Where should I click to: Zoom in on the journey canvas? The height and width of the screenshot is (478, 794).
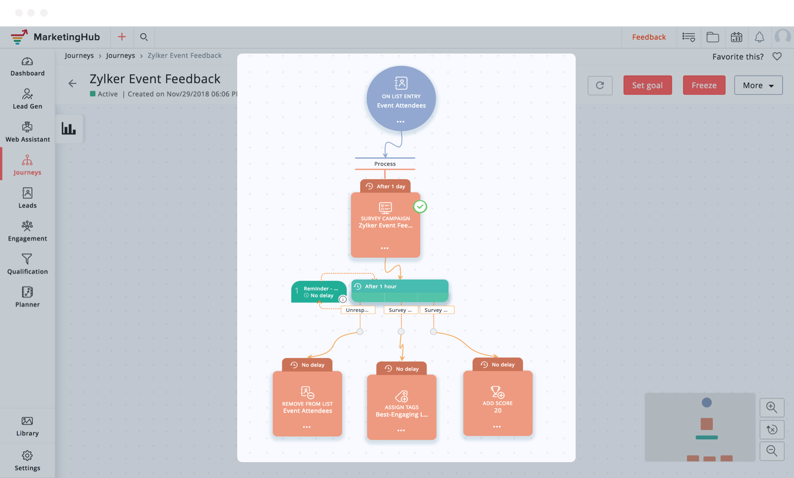pos(772,408)
